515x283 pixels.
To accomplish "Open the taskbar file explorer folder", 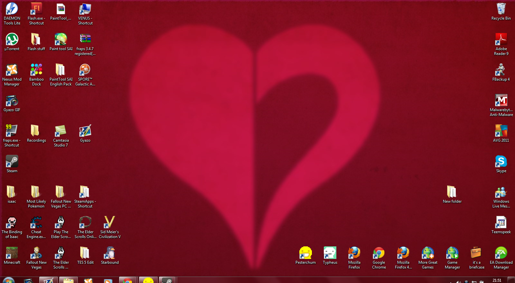I will pos(68,280).
